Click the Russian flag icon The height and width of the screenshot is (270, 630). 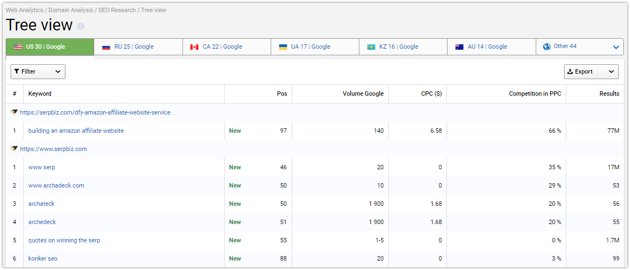click(x=106, y=47)
